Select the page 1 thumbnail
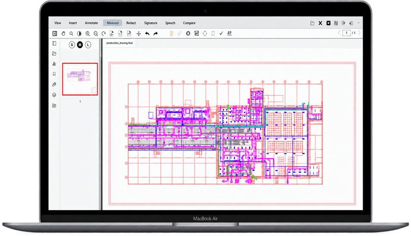 point(80,79)
